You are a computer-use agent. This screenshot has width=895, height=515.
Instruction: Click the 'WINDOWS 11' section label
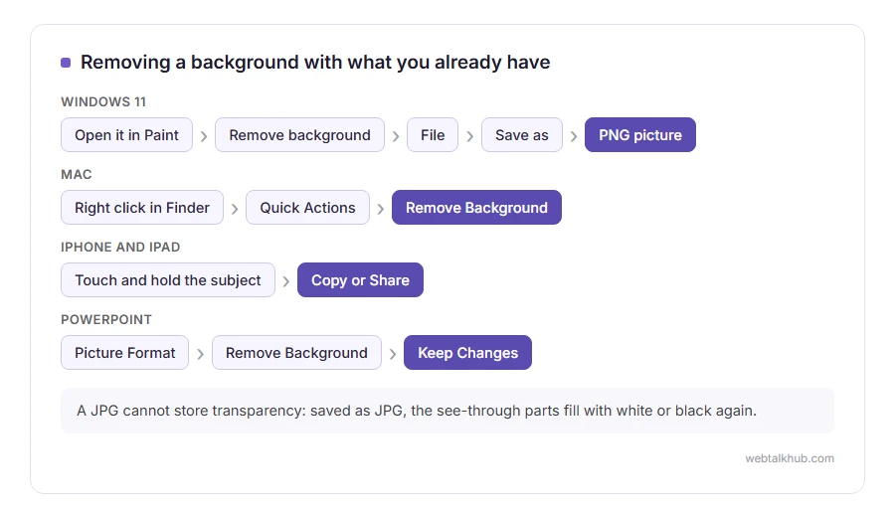pyautogui.click(x=103, y=101)
